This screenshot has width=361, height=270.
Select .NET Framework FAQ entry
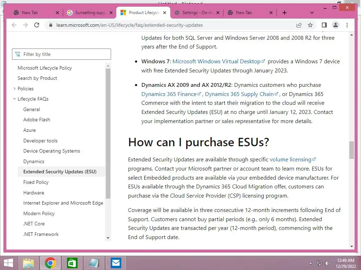click(x=41, y=234)
